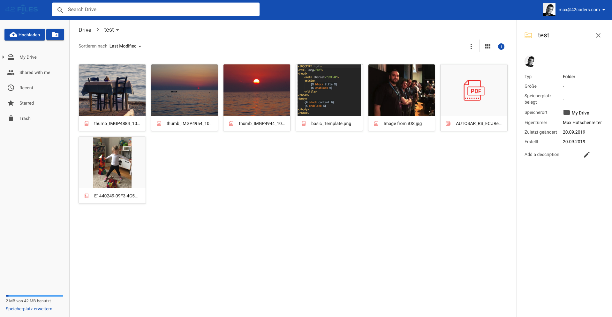Click the trash can icon in sidebar
Screen dimensions: 612x317
tap(11, 118)
